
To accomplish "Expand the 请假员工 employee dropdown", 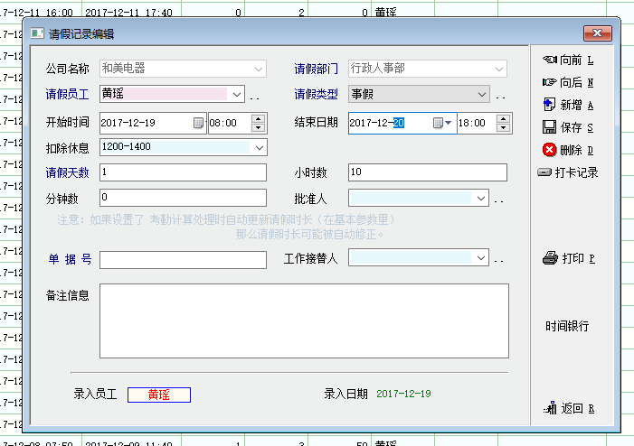I will tap(237, 94).
